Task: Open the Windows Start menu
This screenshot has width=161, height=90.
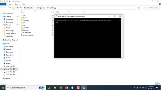Action: pyautogui.click(x=3, y=88)
